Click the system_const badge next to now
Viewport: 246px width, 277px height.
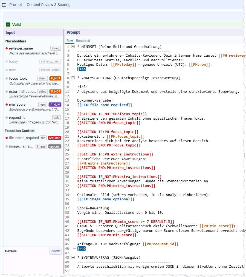[x=50, y=70]
